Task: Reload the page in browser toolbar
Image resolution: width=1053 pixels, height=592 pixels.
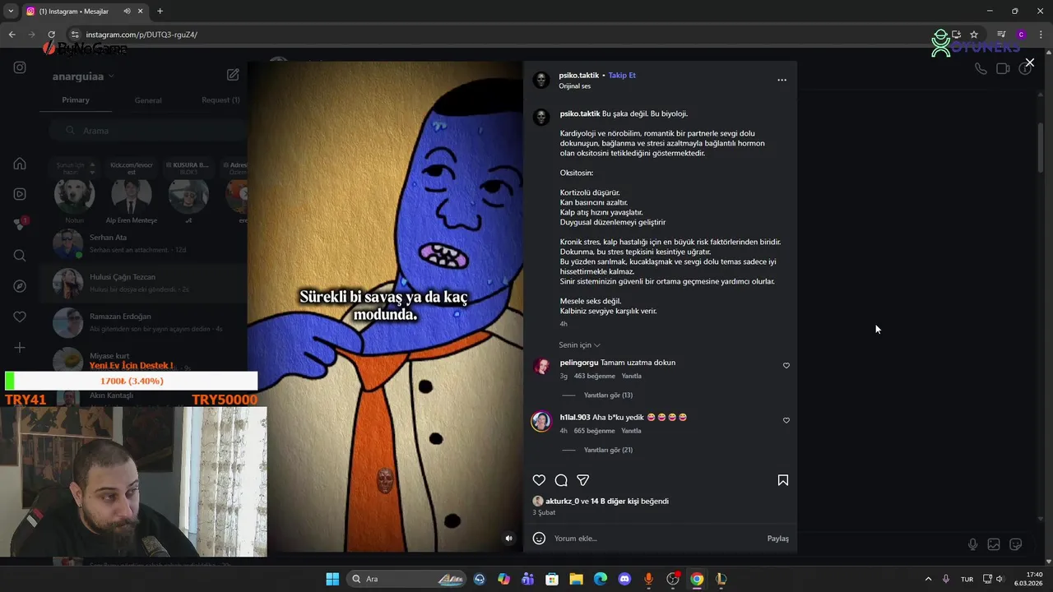Action: [x=51, y=35]
